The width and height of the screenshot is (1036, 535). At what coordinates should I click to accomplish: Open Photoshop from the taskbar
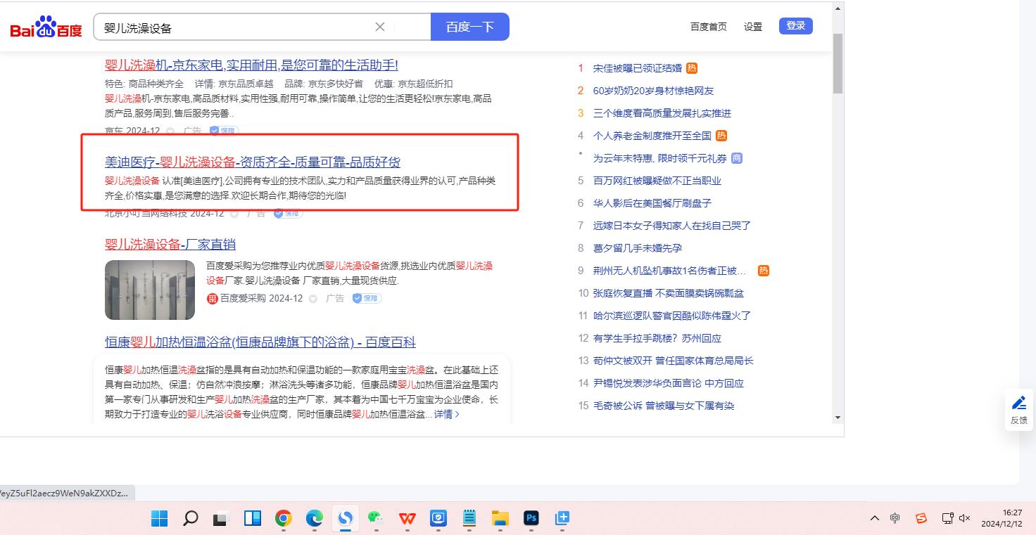(x=531, y=519)
